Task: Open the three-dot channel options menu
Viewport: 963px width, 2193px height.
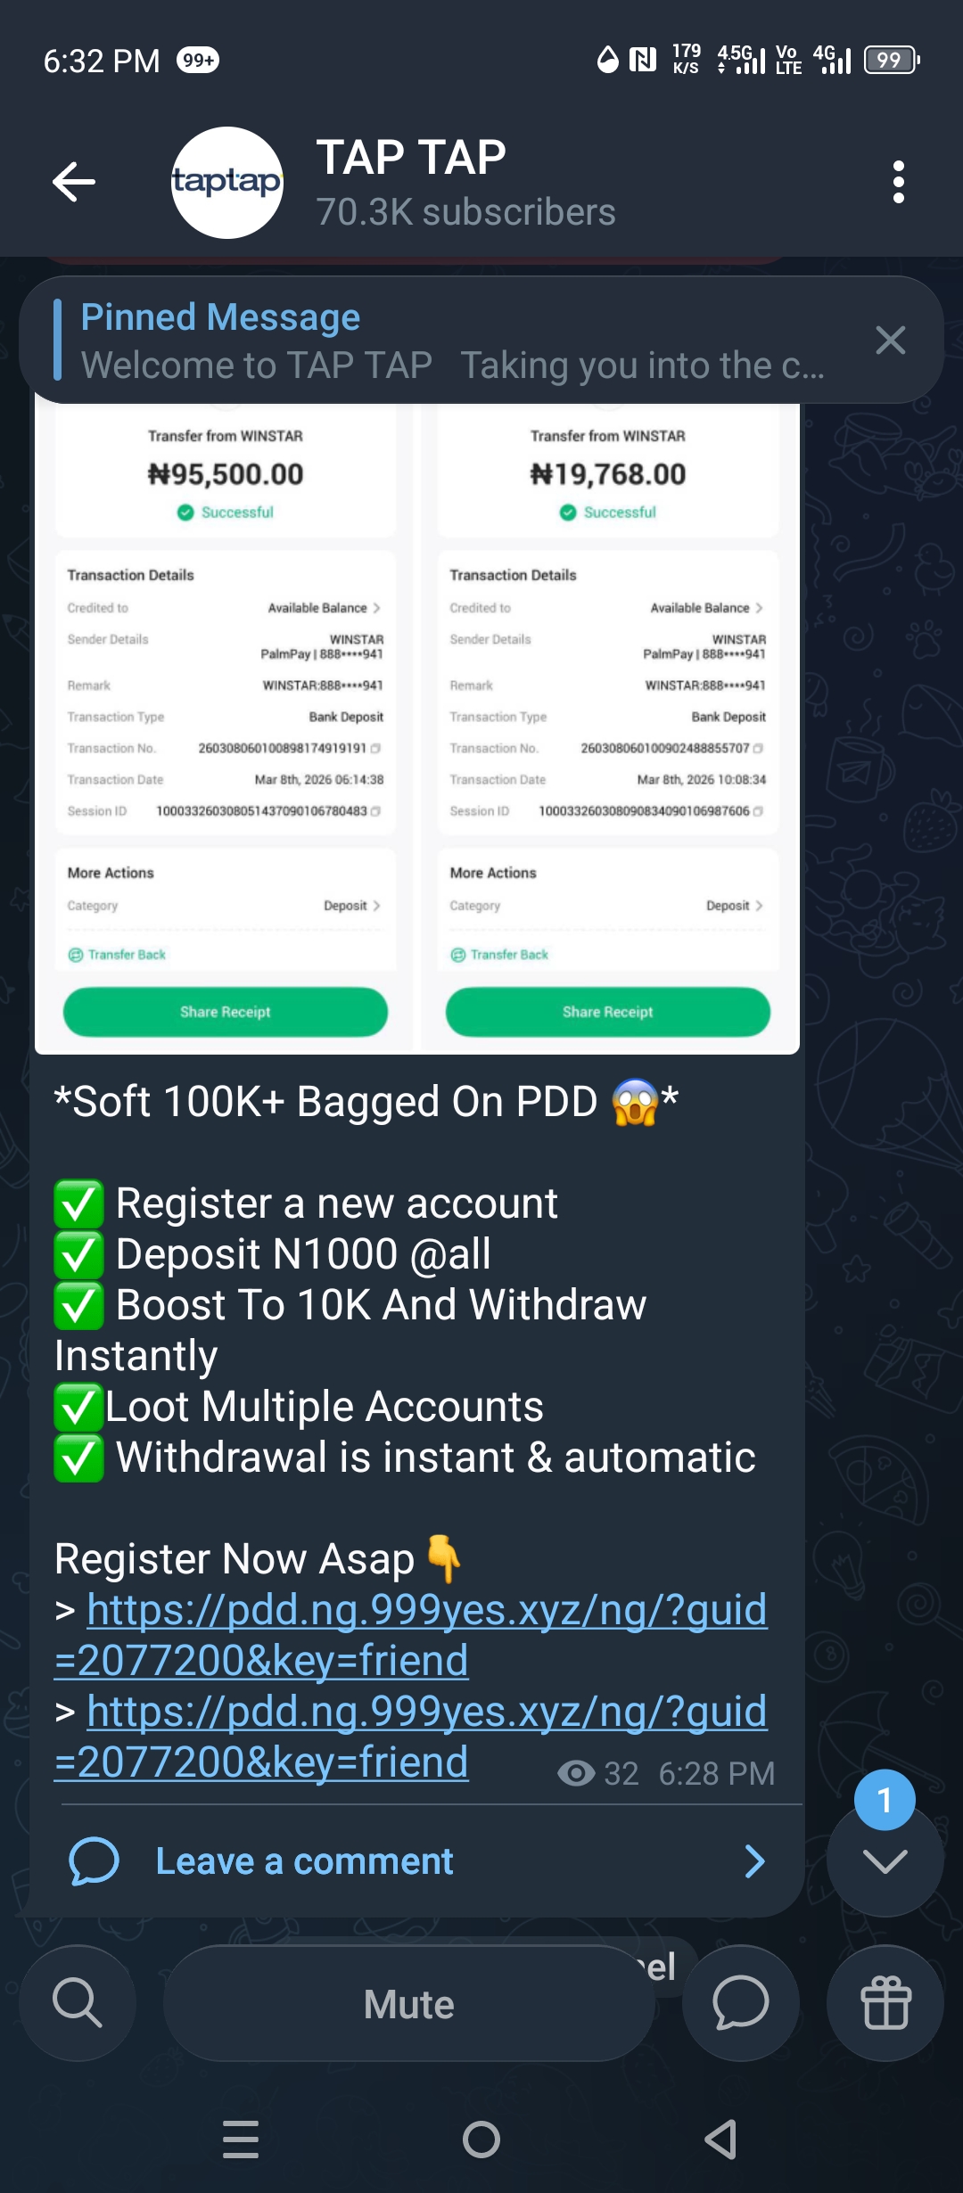Action: coord(898,182)
